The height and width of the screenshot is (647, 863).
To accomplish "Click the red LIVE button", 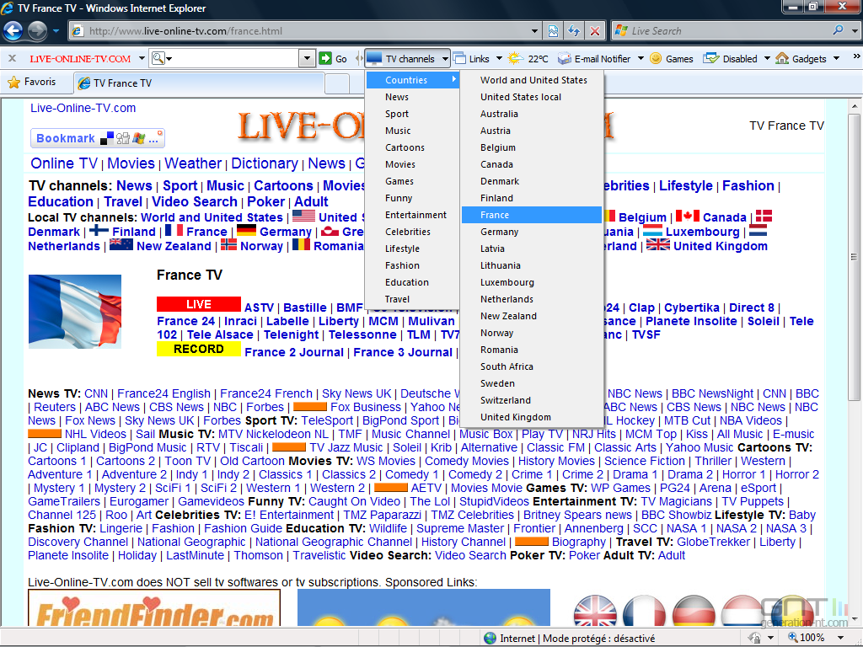I will (x=199, y=304).
